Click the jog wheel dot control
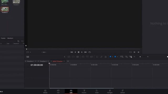This screenshot has width=168, height=94. pos(44,52)
